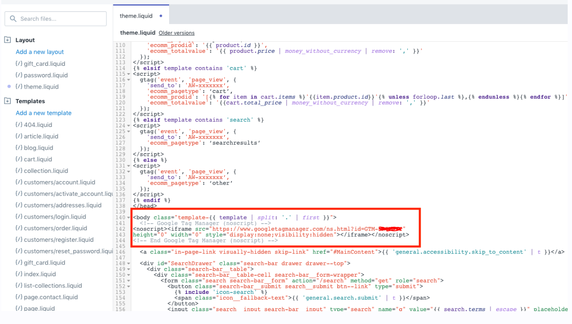Click line number 139 in the gutter
The height and width of the screenshot is (324, 572).
tap(120, 212)
